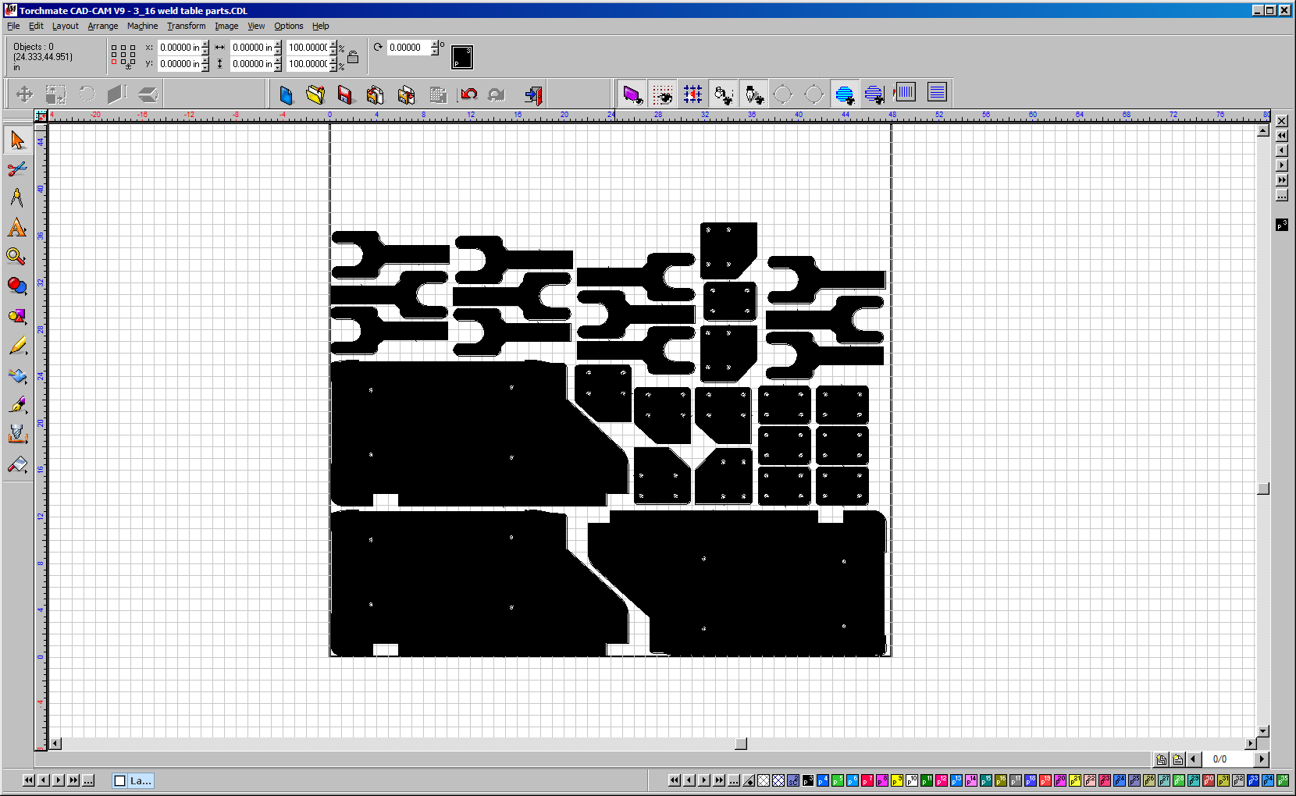Pick the yellow P9 color swatch
This screenshot has width=1296, height=796.
[897, 780]
